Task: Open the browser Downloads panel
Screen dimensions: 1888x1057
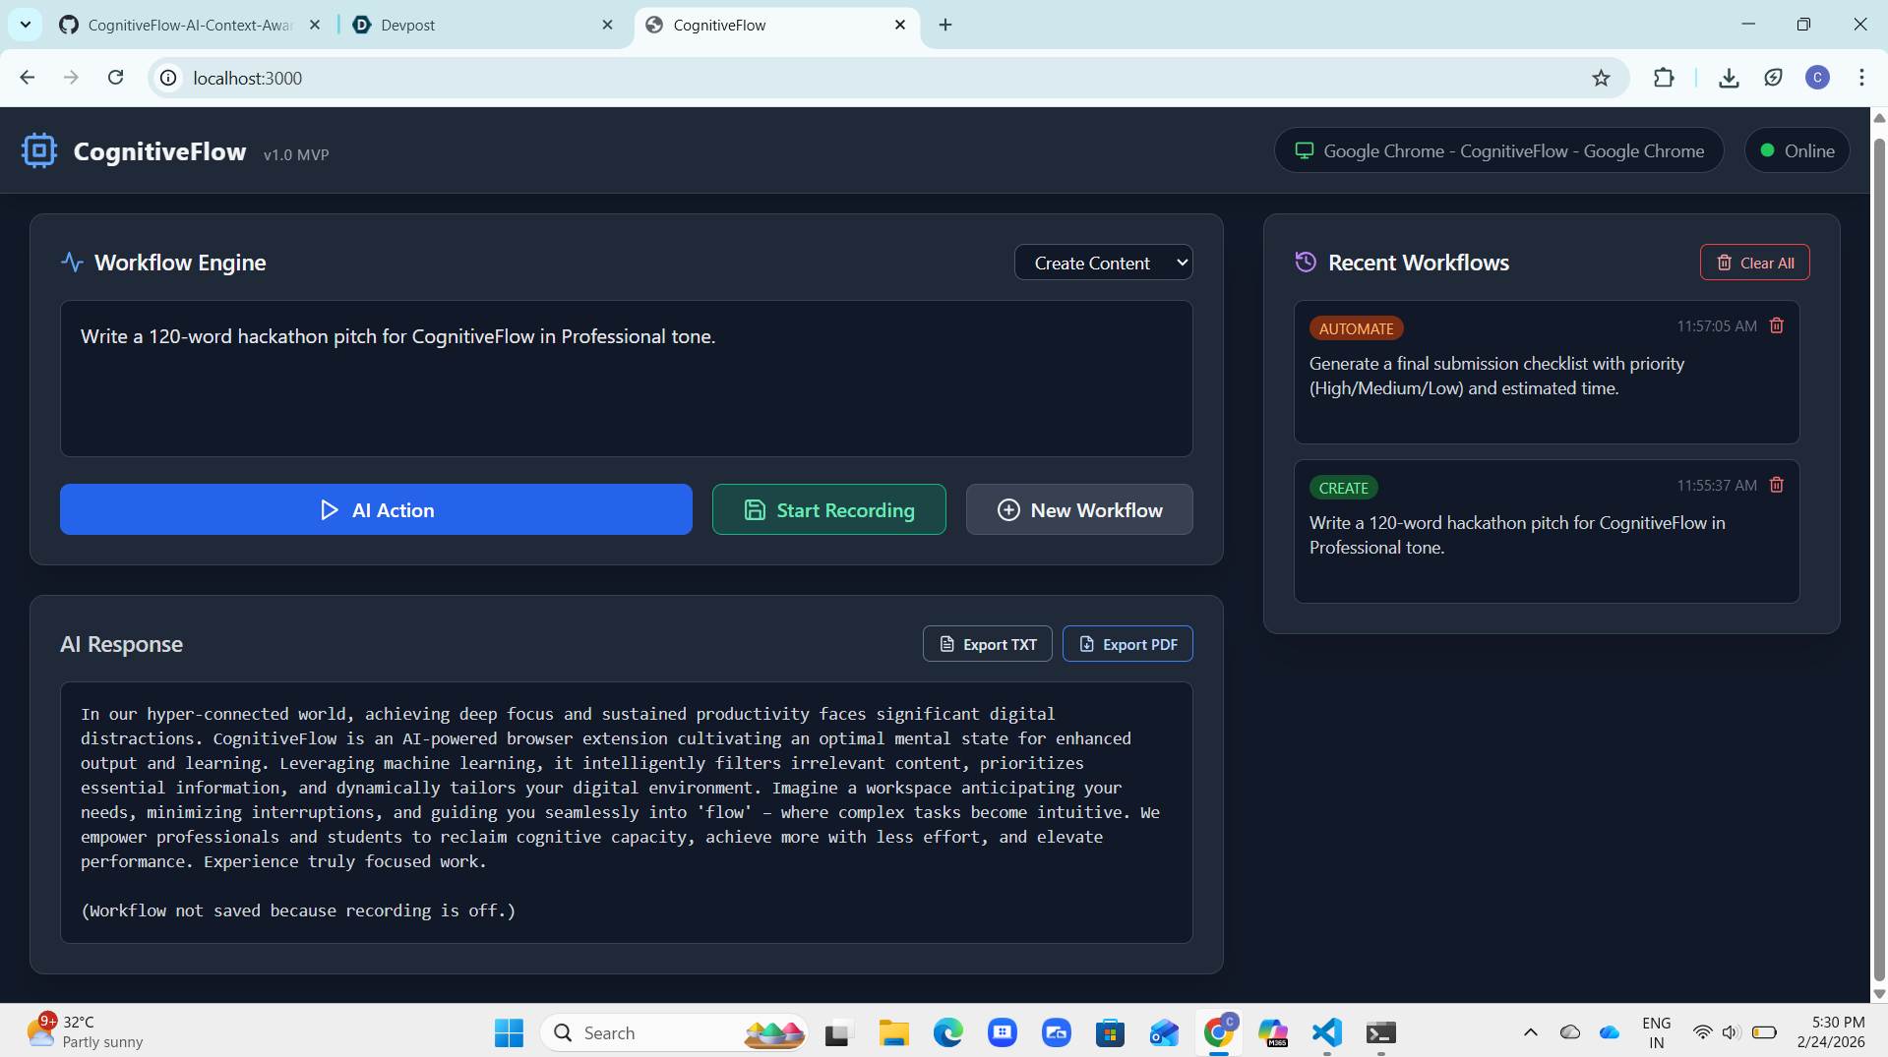Action: (1729, 78)
